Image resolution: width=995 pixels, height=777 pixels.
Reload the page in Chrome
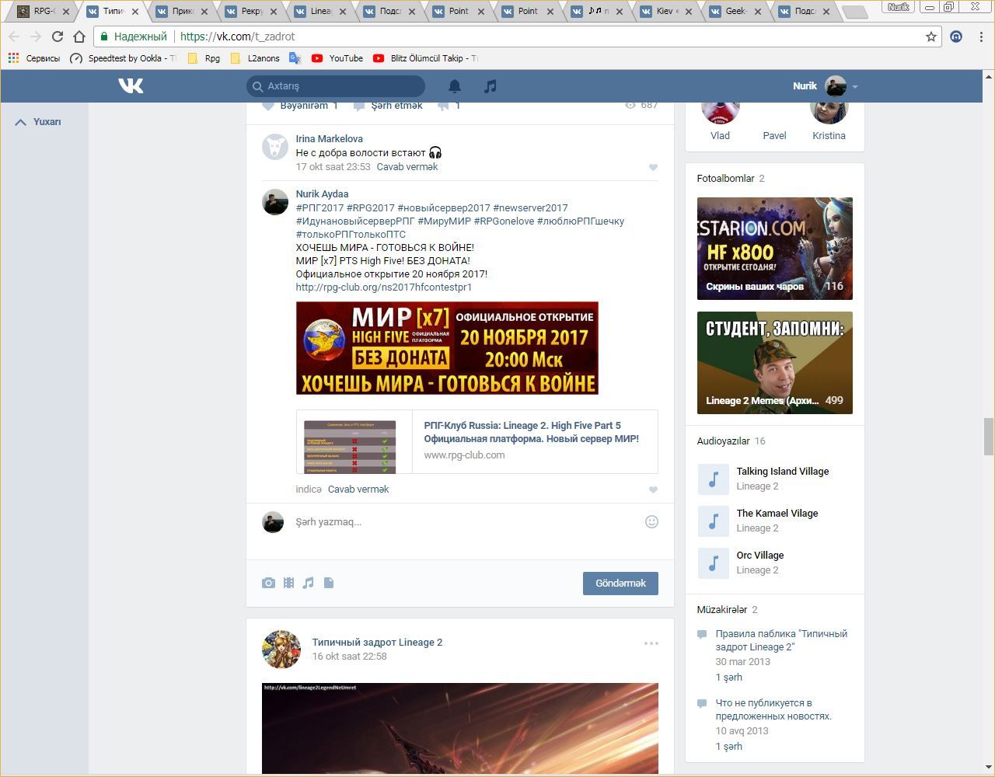(57, 37)
